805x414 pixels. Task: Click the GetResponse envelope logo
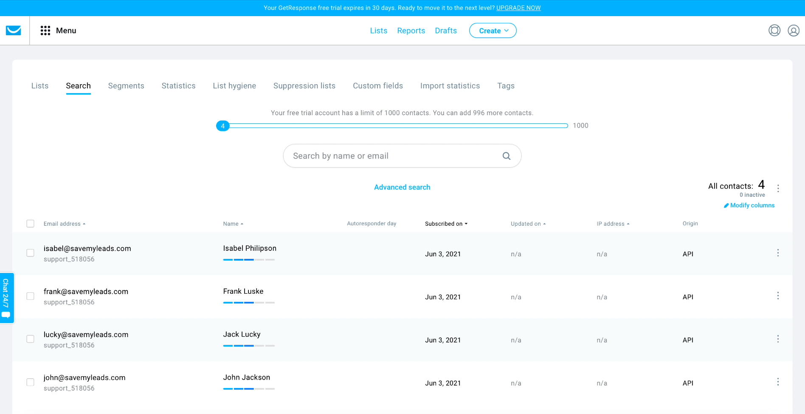click(x=14, y=31)
